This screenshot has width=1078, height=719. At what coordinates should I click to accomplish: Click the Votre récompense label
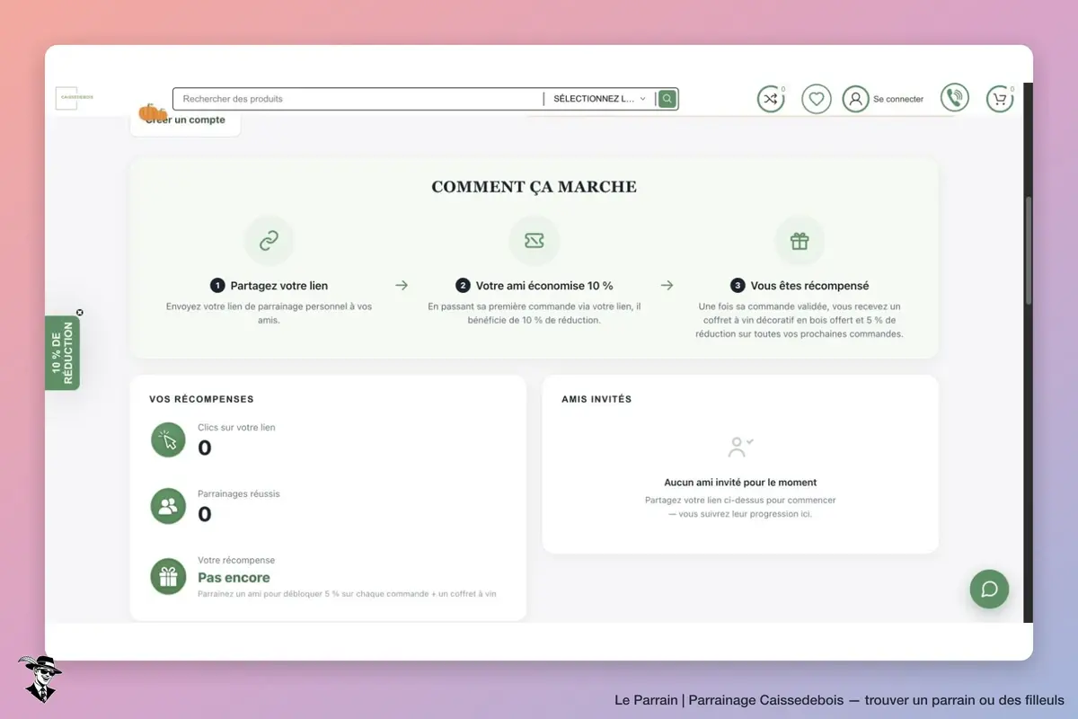(236, 561)
